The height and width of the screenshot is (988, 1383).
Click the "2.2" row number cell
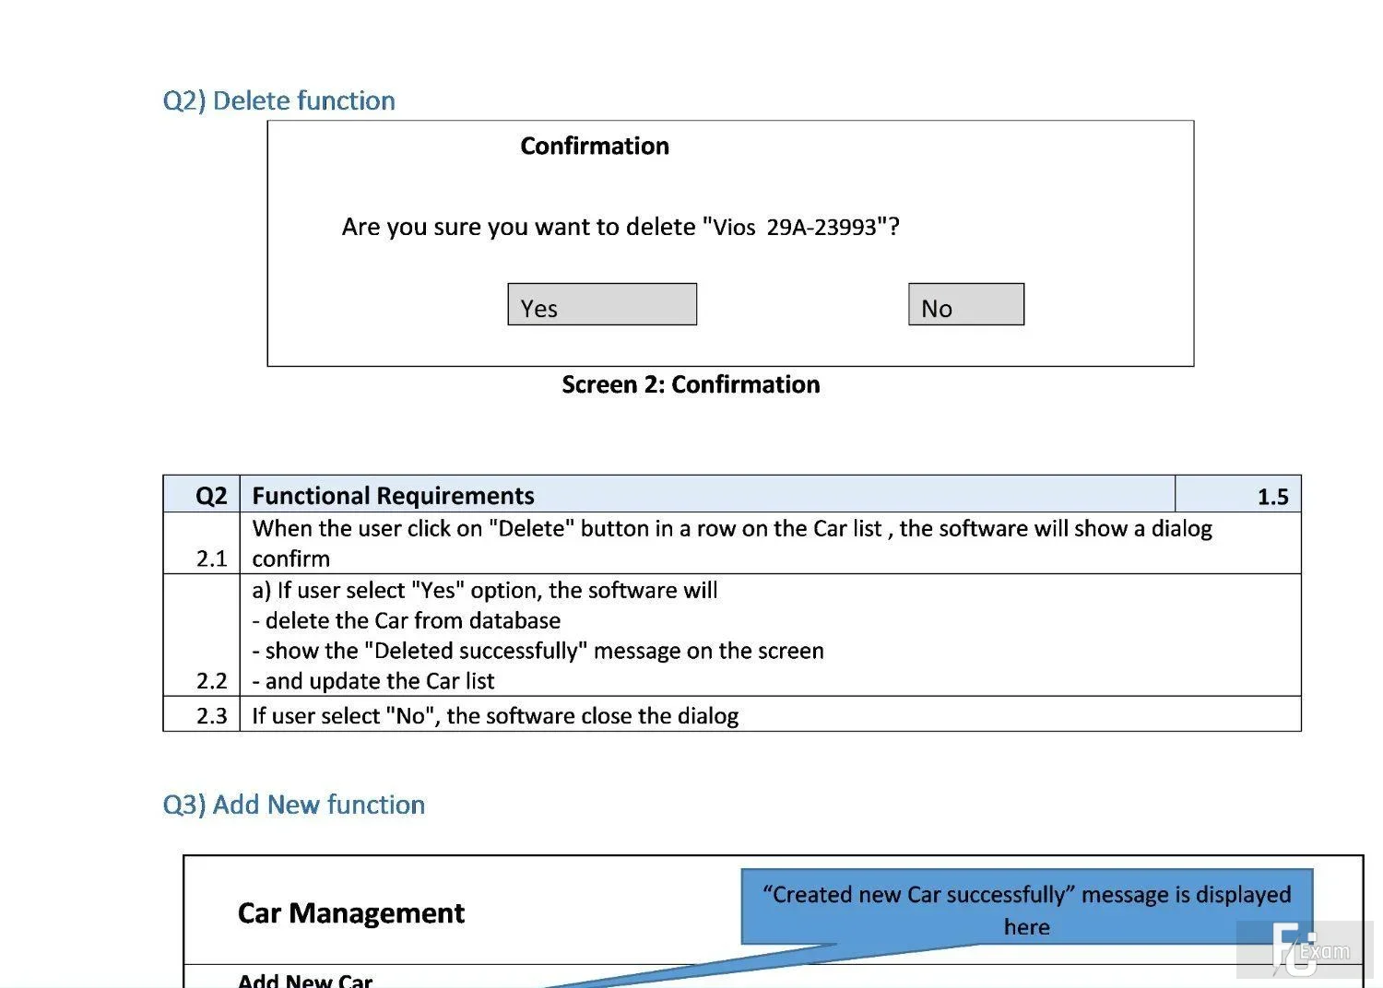tap(202, 635)
